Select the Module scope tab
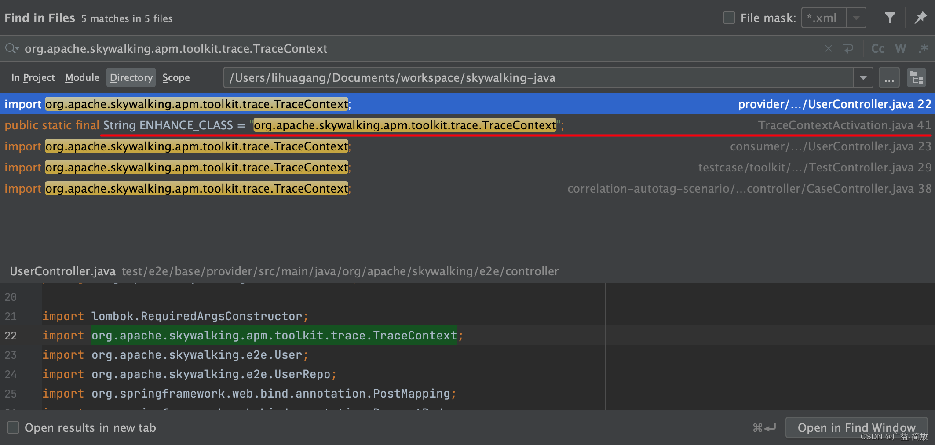Viewport: 935px width, 445px height. [x=82, y=77]
